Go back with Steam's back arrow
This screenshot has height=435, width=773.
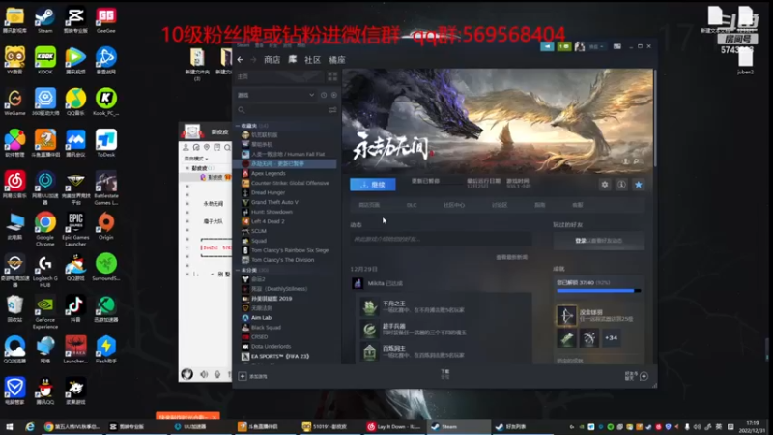[240, 60]
